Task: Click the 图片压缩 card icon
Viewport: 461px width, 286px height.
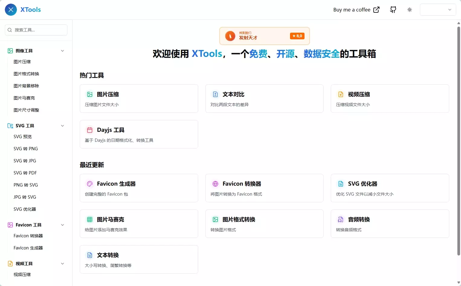Action: pos(90,94)
